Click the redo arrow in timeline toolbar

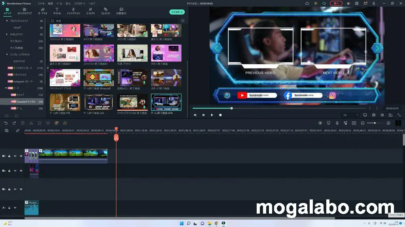pyautogui.click(x=14, y=123)
